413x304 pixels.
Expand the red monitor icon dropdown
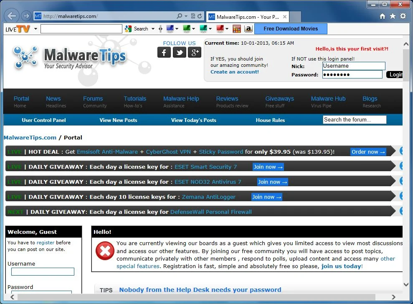click(227, 29)
